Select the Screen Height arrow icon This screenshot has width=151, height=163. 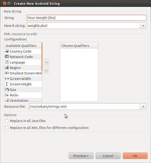7,84
